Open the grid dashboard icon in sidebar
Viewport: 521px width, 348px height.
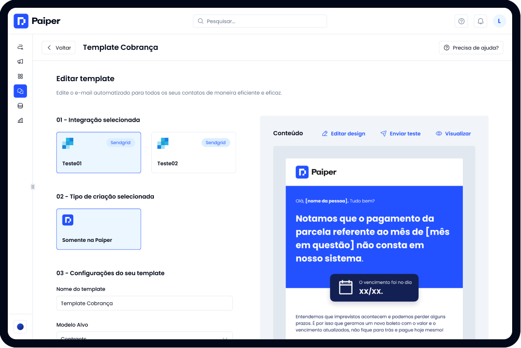pyautogui.click(x=20, y=76)
